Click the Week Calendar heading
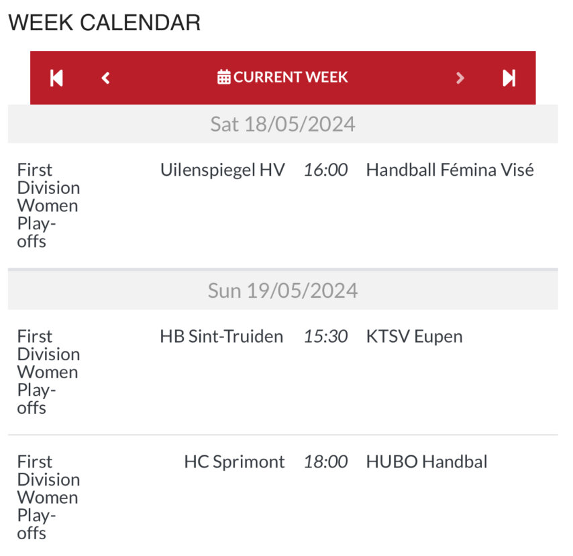This screenshot has height=556, width=573. point(105,23)
